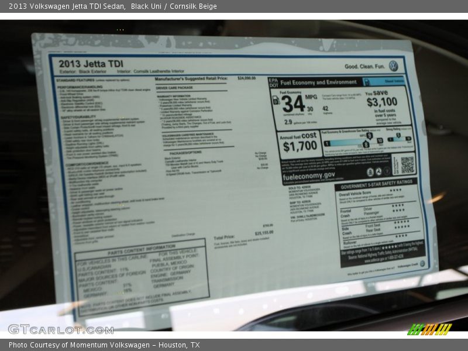Click the Annual fuel cost $1,700 box
Image resolution: width=468 pixels, height=351 pixels.
(x=300, y=142)
